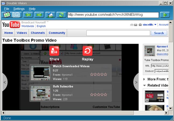Show previous suggestions with left chevron

[5, 82]
